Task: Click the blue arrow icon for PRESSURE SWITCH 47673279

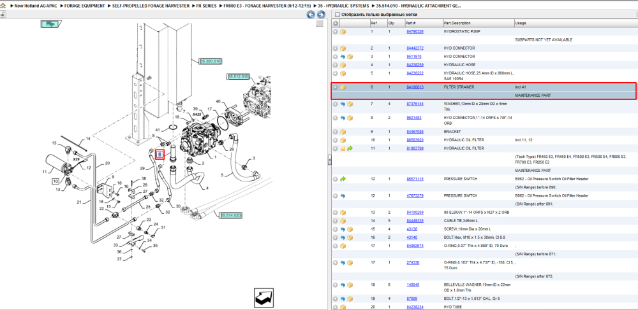Action: coord(343,195)
